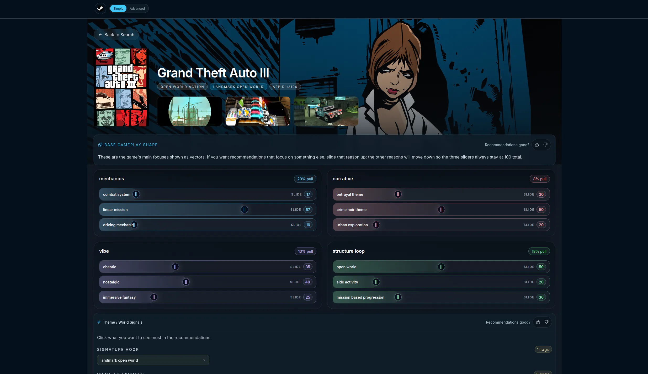This screenshot has height=374, width=648.
Task: Grab the betrayal theme slider handle
Action: click(398, 194)
